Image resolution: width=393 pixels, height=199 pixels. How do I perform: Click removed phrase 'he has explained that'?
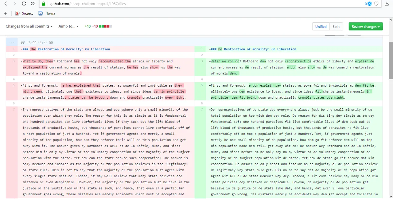[80, 85]
